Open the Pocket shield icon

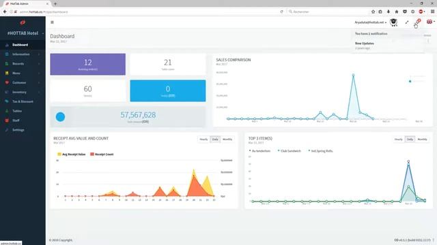pyautogui.click(x=405, y=12)
